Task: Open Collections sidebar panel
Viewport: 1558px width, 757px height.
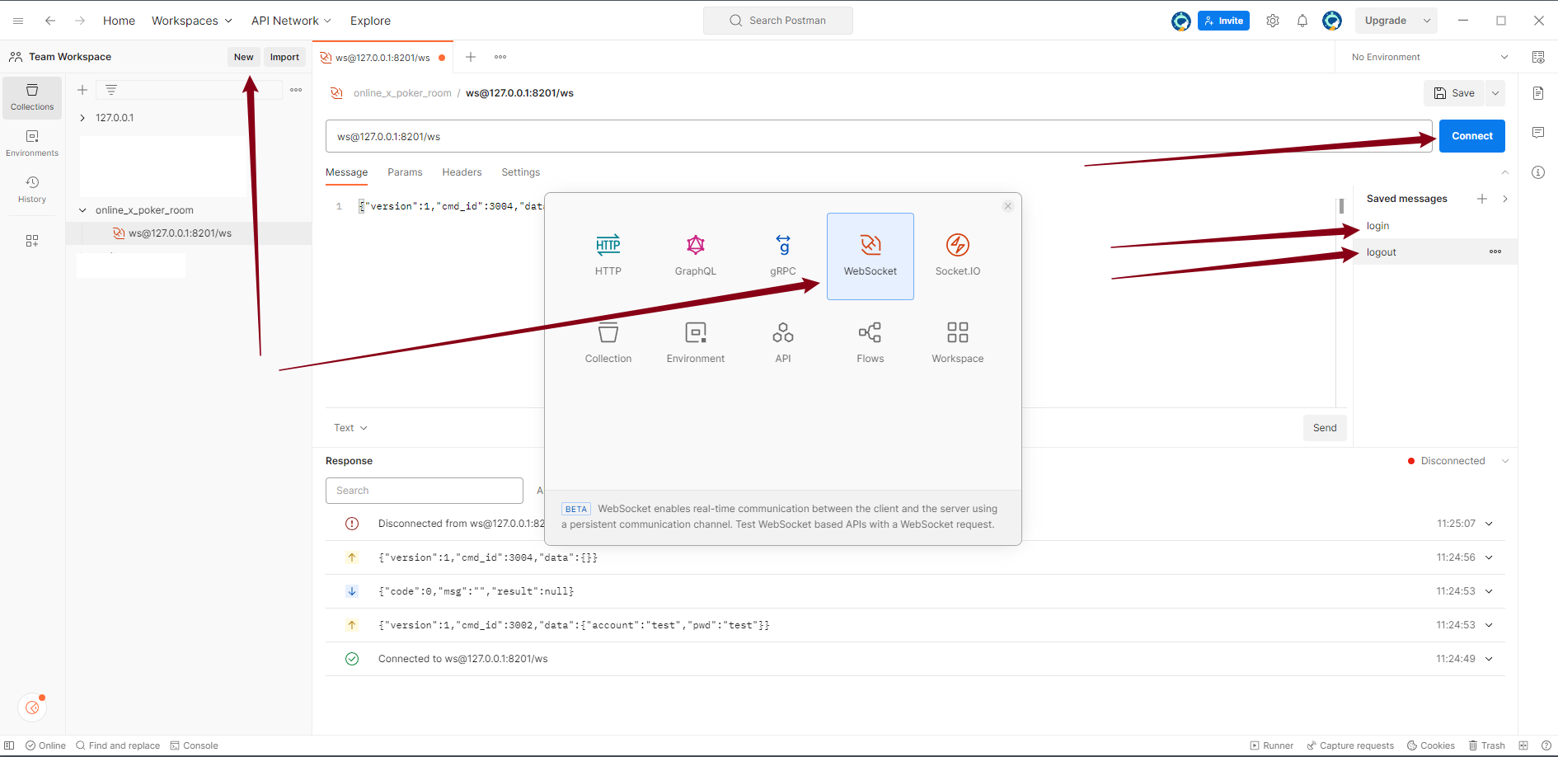Action: (32, 97)
